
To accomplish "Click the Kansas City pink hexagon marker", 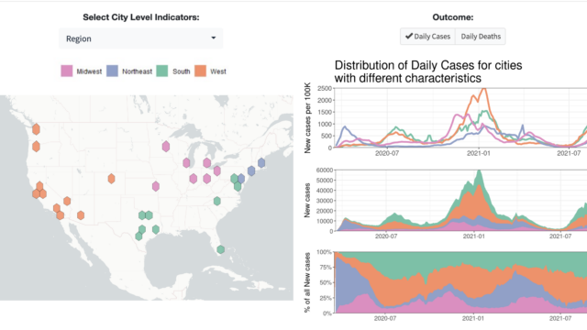I will click(156, 186).
